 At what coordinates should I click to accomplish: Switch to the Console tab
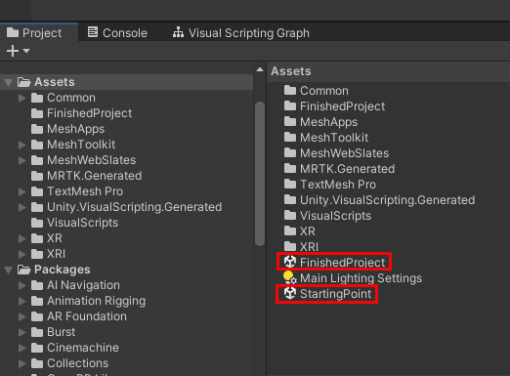pos(117,33)
